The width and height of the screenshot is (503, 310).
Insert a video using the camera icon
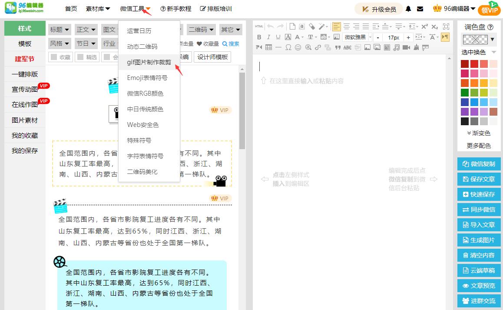pos(407,47)
